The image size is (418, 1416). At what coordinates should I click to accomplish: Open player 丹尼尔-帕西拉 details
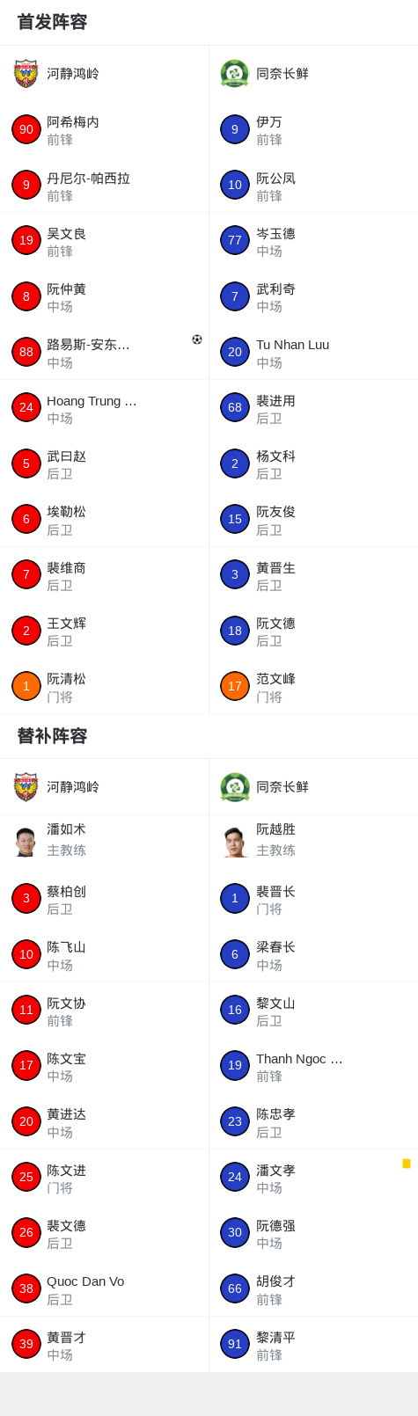tap(105, 185)
